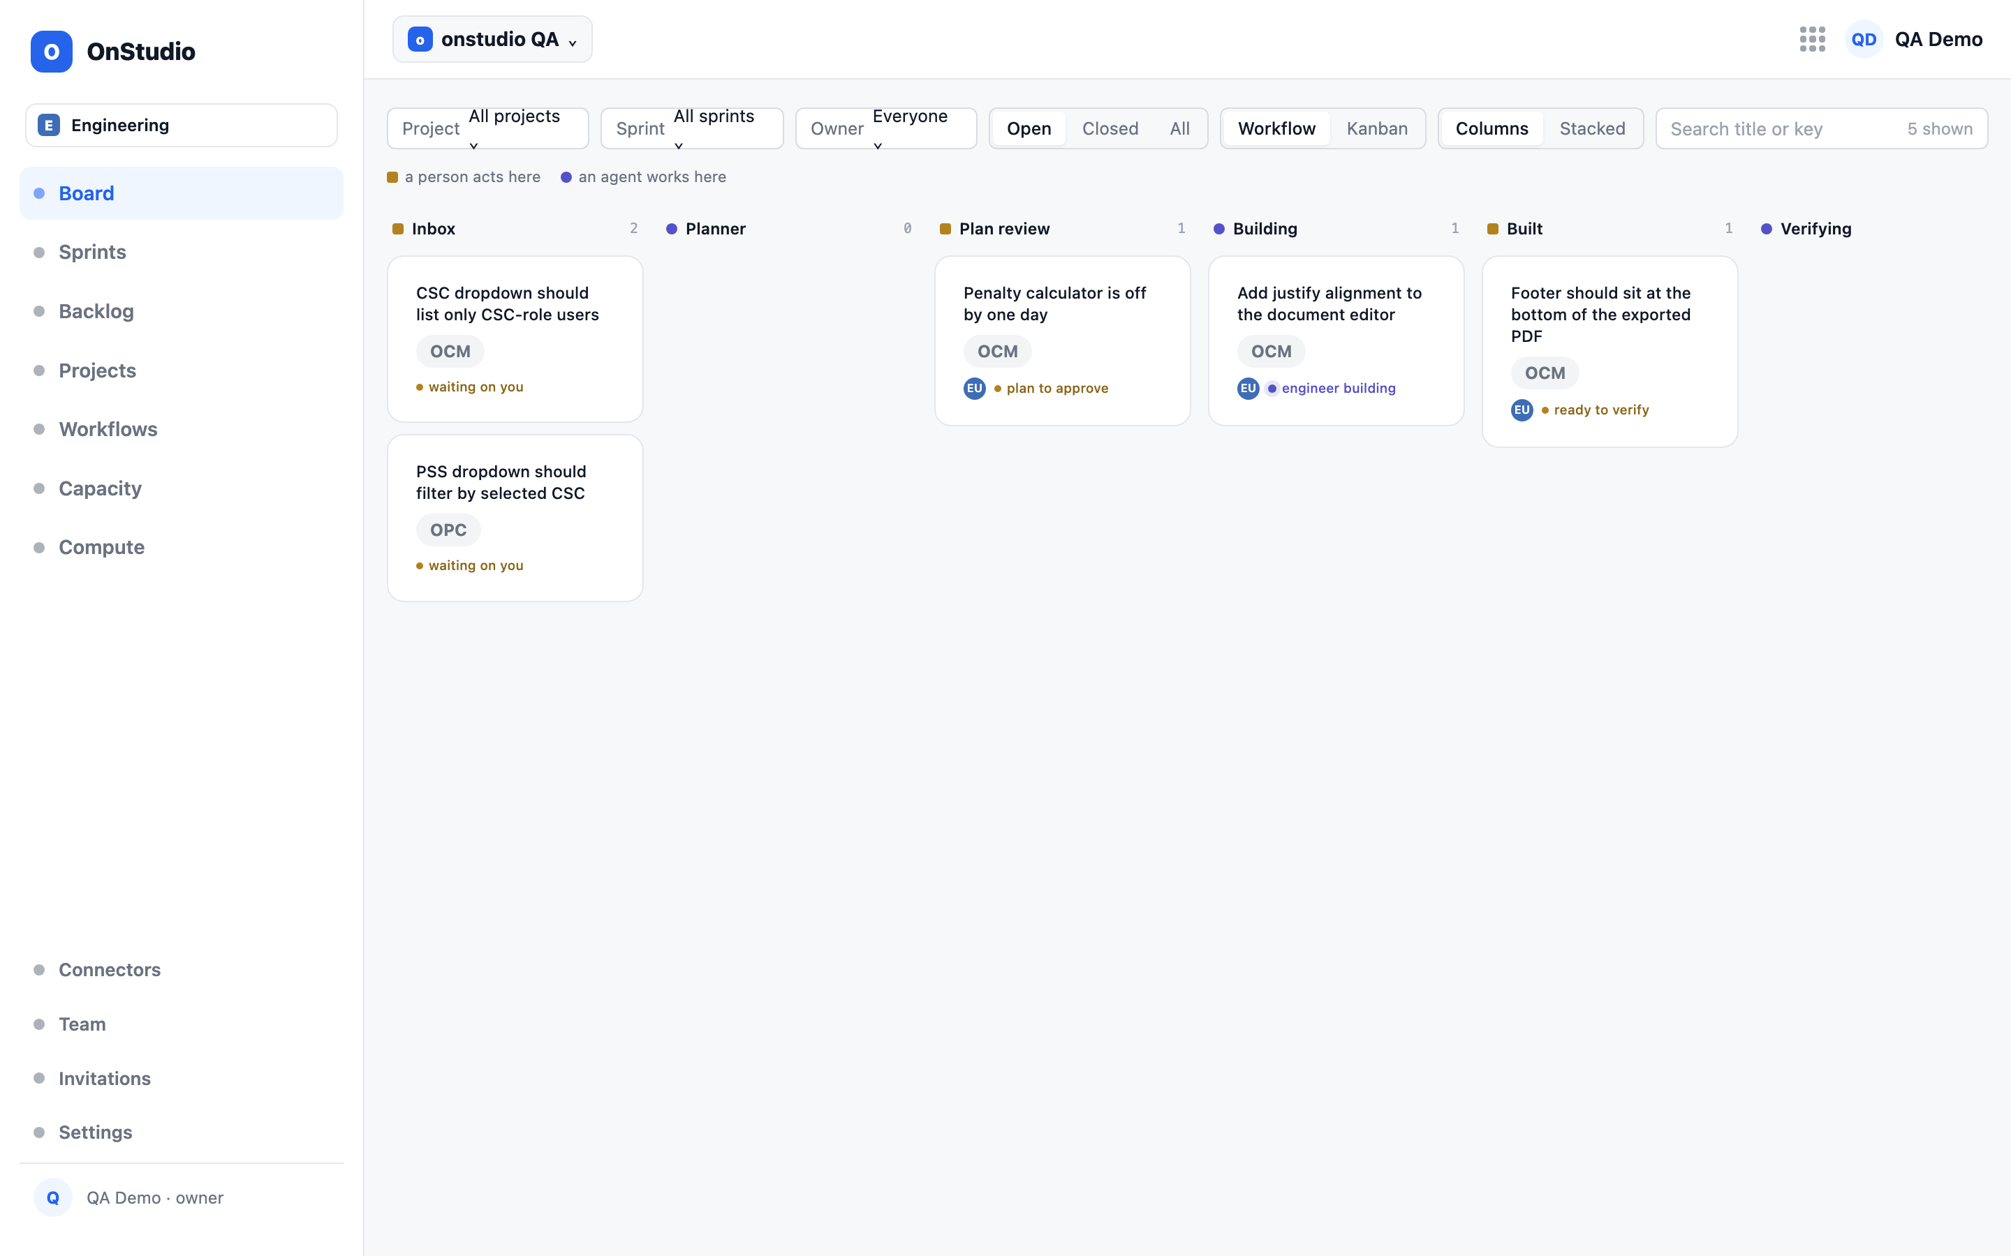The width and height of the screenshot is (2011, 1256).
Task: Open the Sprint filter dropdown
Action: 691,129
